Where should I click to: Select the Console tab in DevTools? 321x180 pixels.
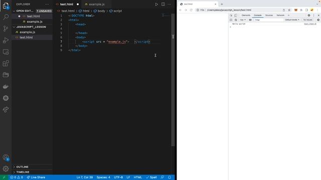coord(257,15)
